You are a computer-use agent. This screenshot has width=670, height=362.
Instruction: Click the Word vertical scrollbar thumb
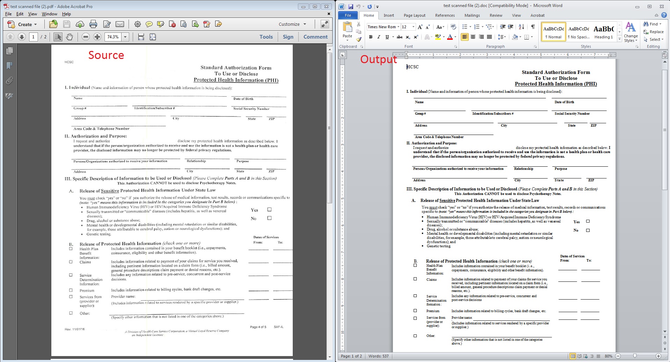click(665, 130)
